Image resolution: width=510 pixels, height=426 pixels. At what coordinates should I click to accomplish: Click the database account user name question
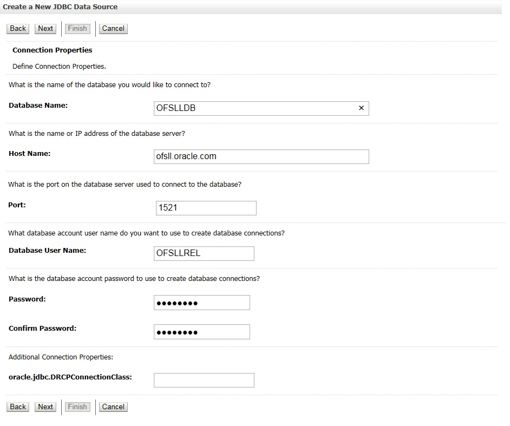[146, 233]
